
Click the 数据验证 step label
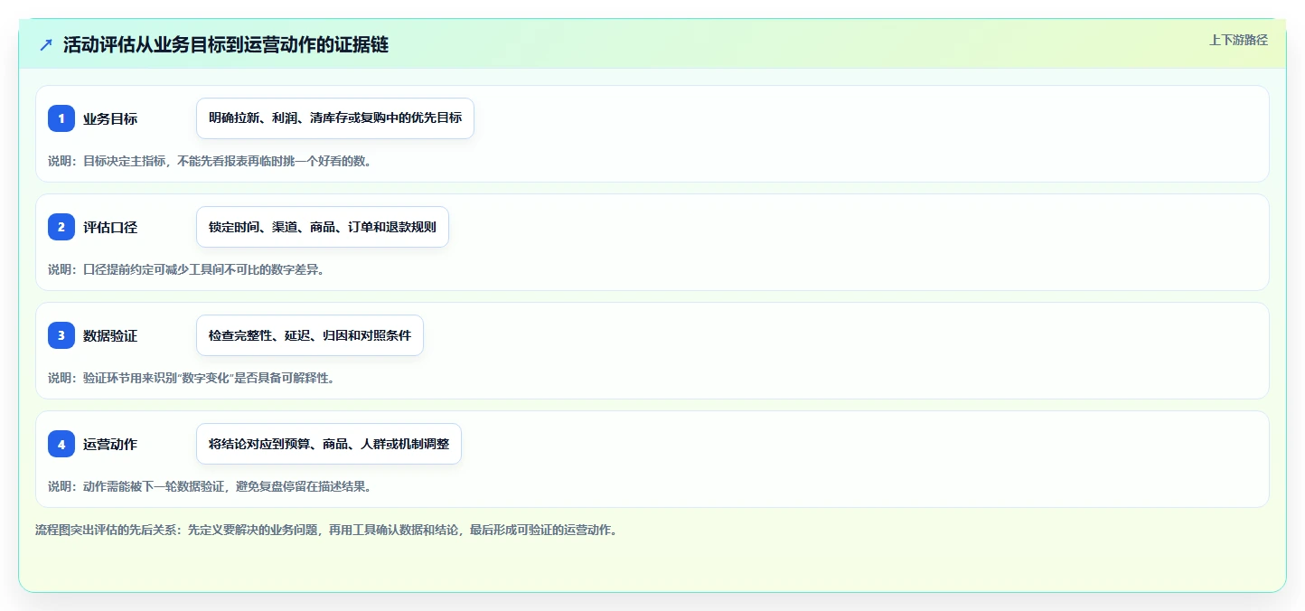coord(110,335)
